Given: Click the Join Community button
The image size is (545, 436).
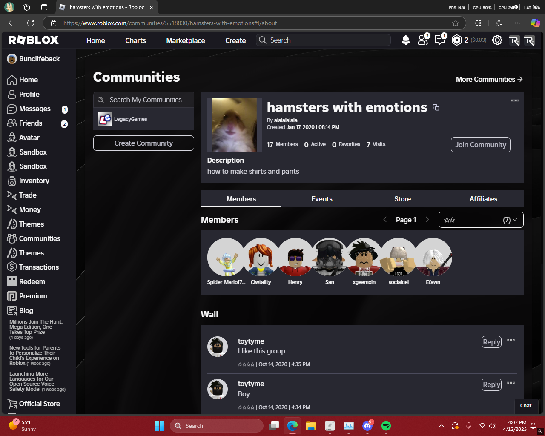Looking at the screenshot, I should (481, 145).
